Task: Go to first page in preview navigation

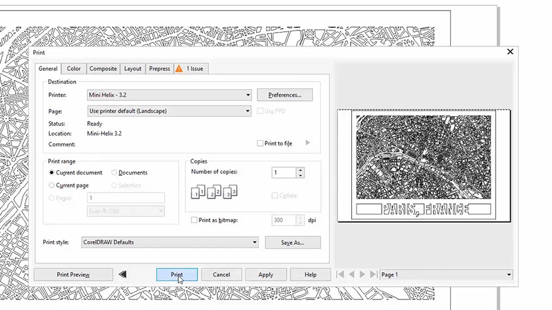Action: [341, 274]
